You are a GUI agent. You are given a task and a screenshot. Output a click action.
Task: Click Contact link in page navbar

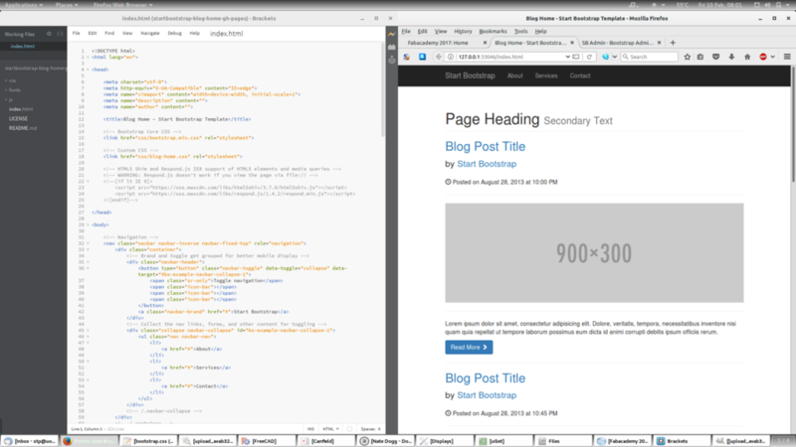[580, 75]
